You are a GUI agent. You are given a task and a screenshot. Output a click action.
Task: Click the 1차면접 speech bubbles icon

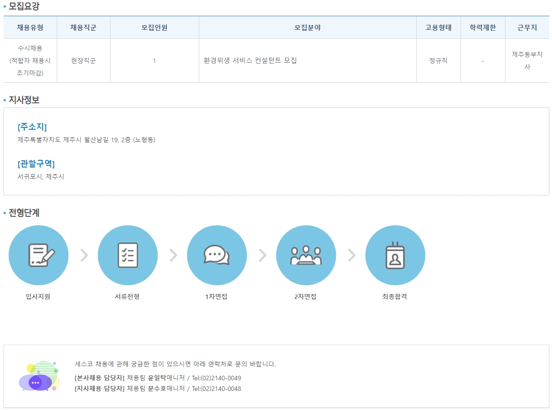217,255
